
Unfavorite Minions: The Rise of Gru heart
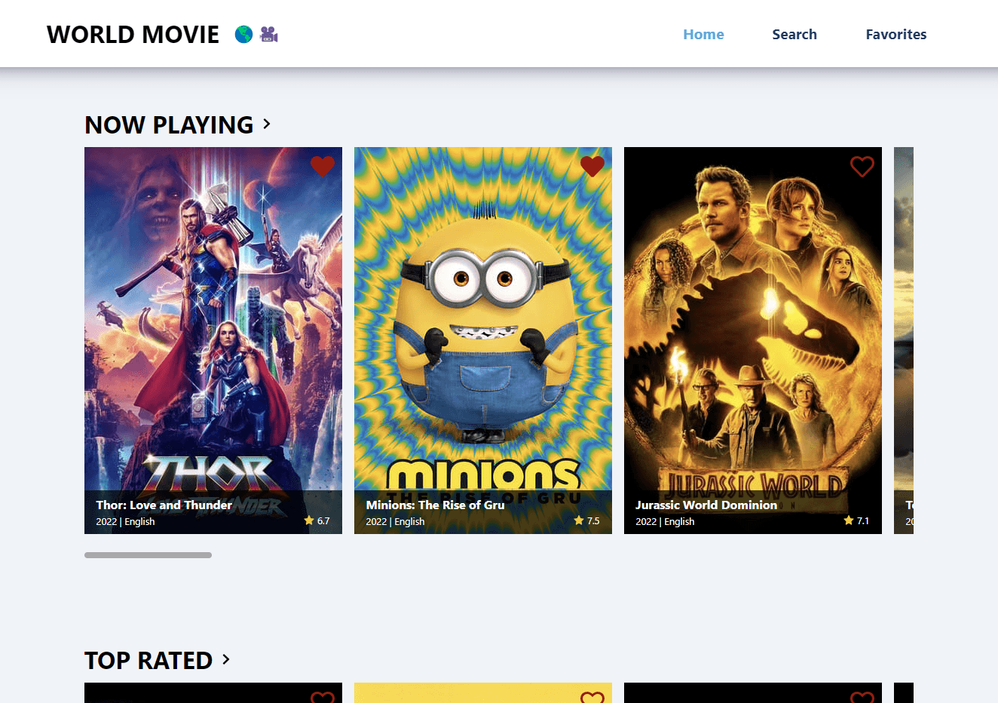pyautogui.click(x=592, y=166)
